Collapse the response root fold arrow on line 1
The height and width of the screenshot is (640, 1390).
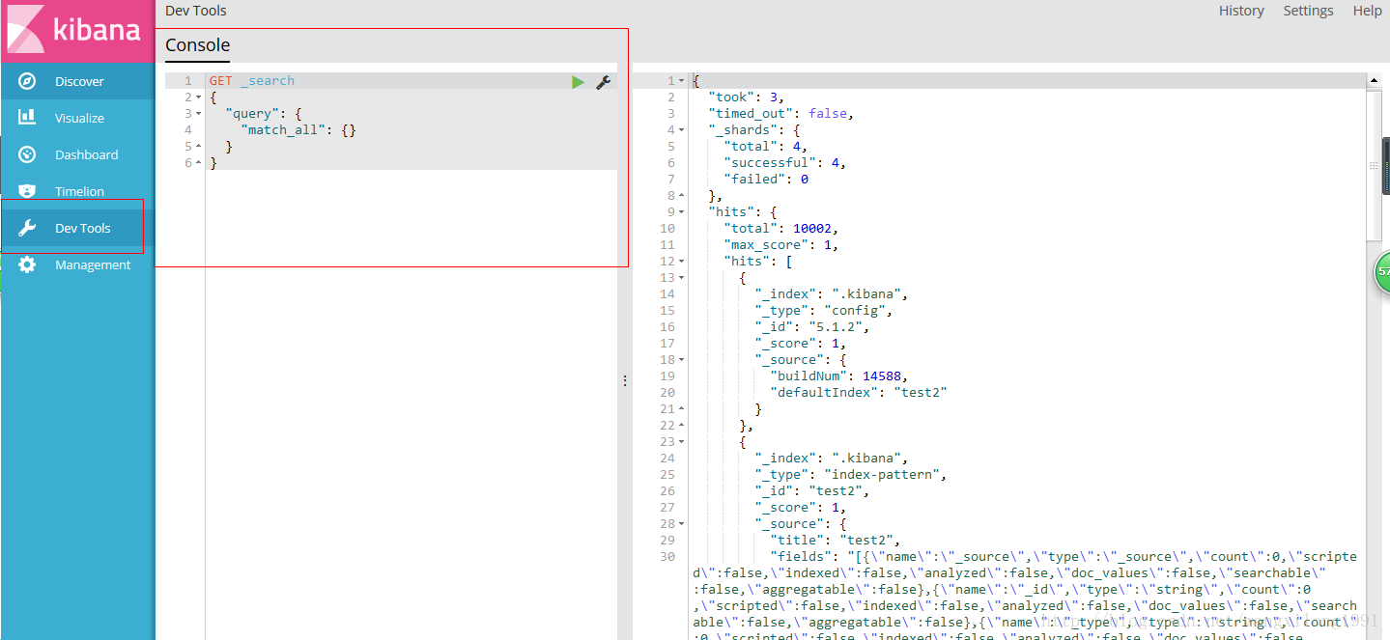point(681,81)
